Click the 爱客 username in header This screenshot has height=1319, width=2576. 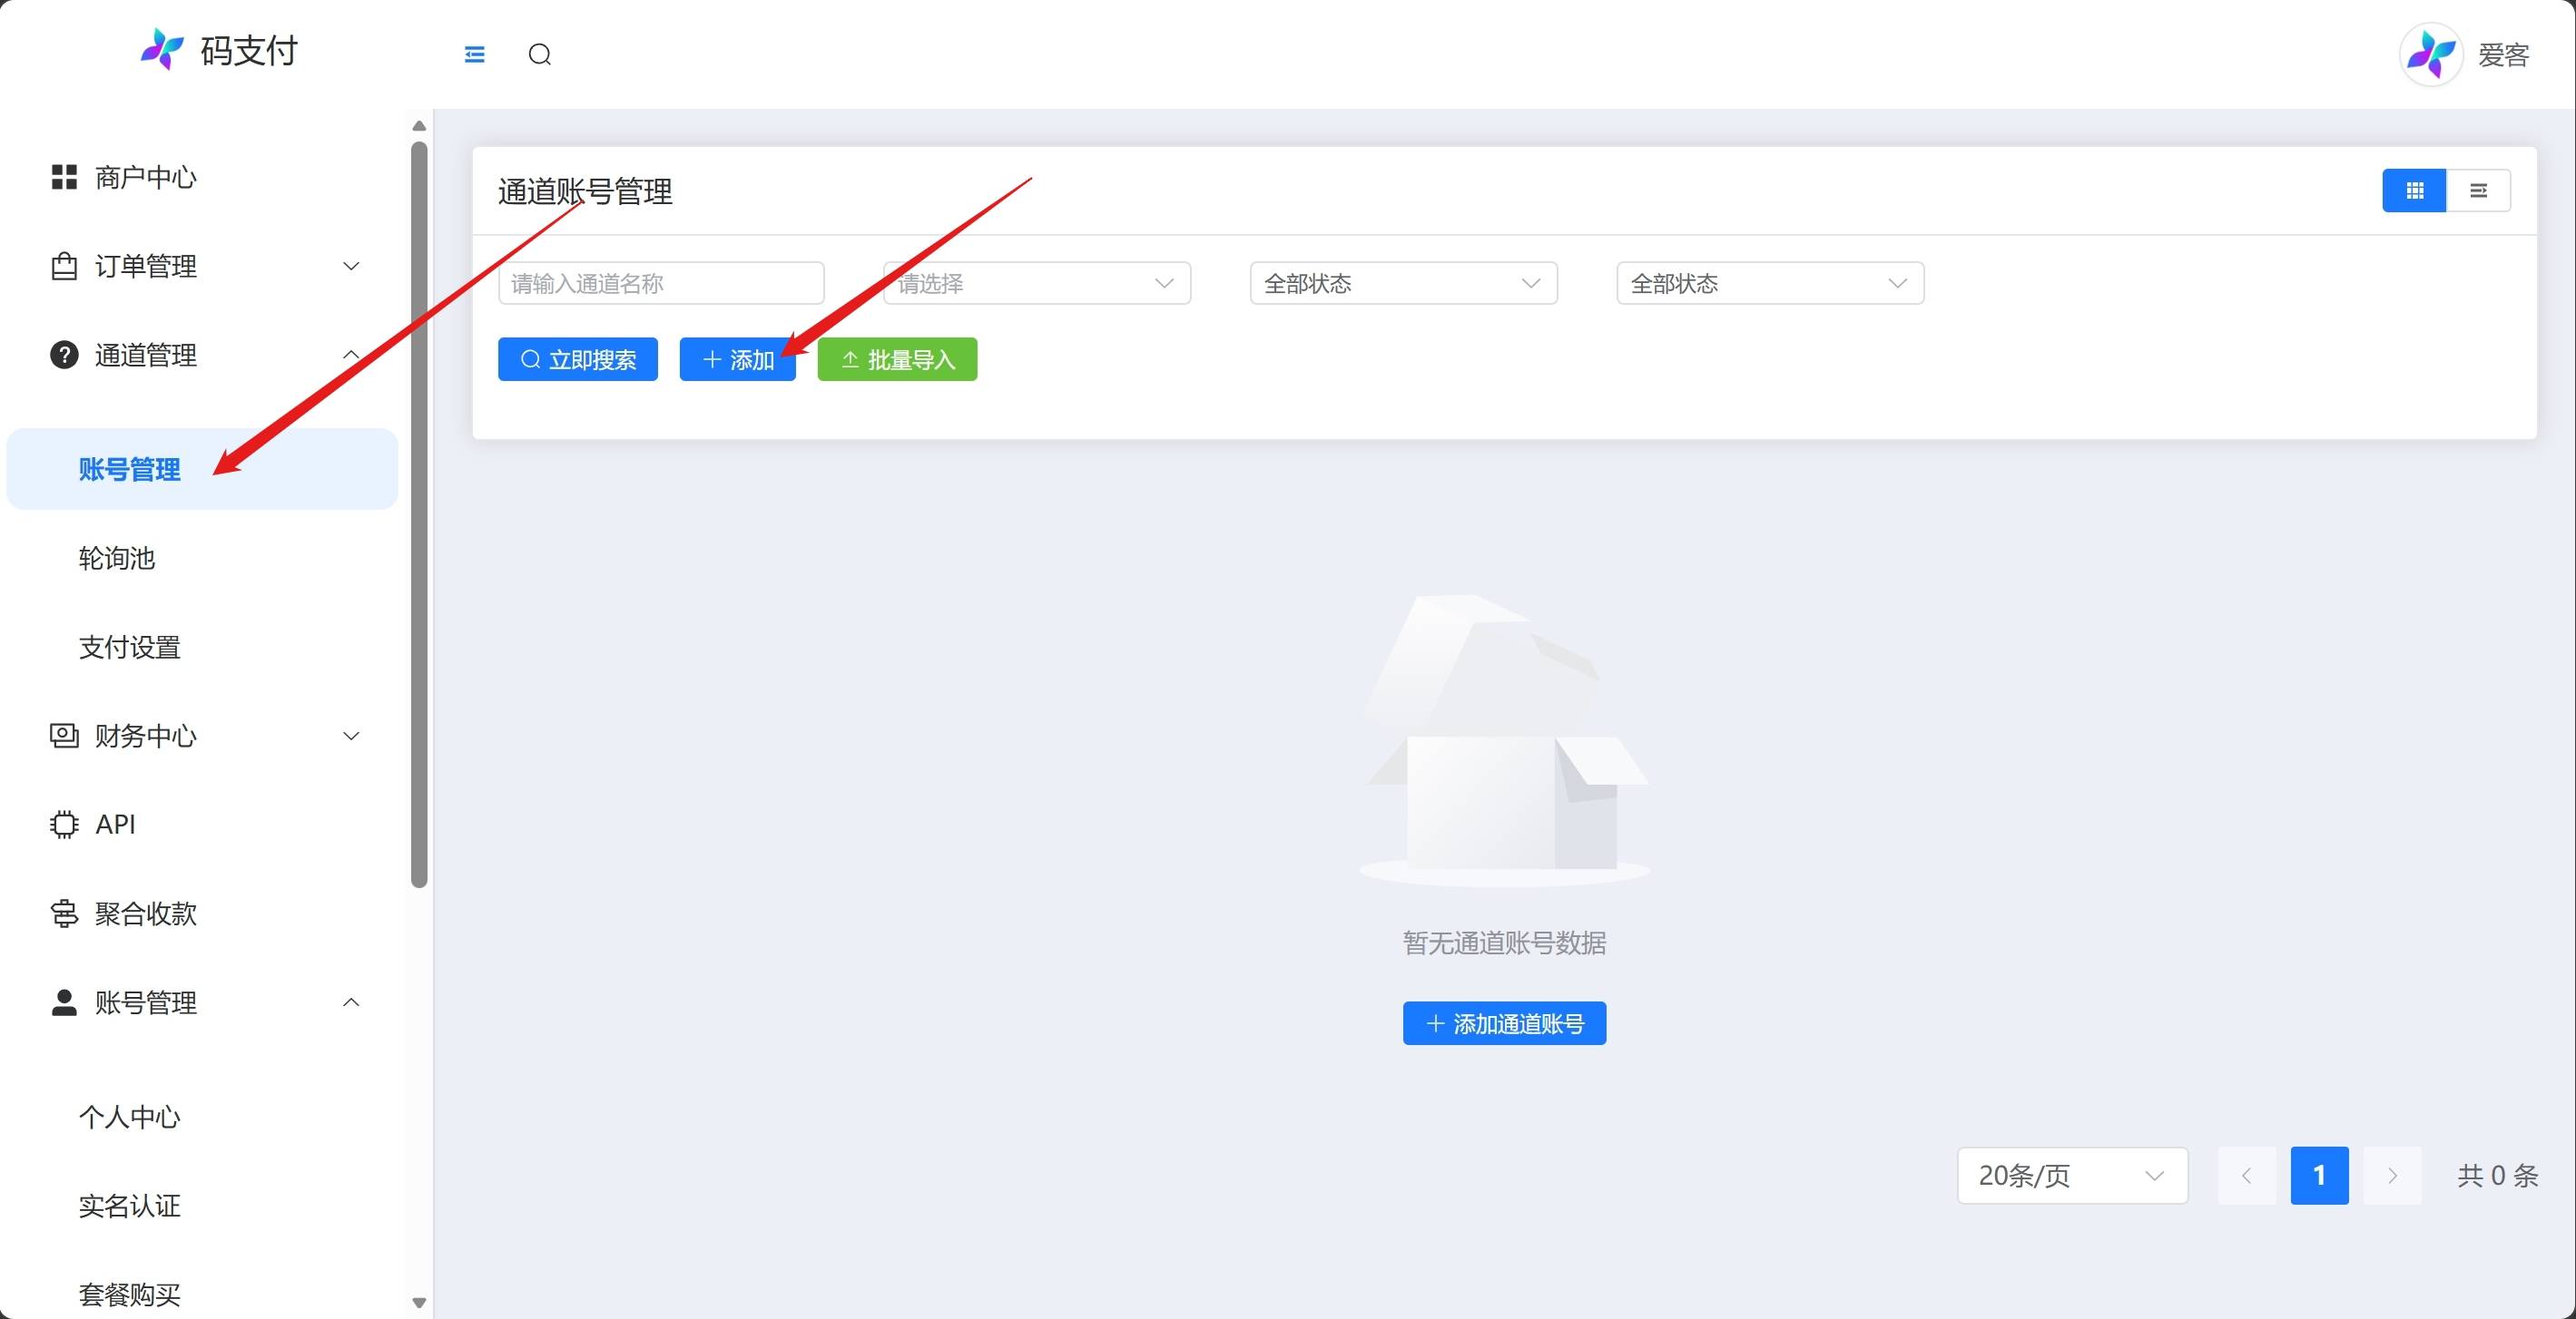(x=2503, y=55)
